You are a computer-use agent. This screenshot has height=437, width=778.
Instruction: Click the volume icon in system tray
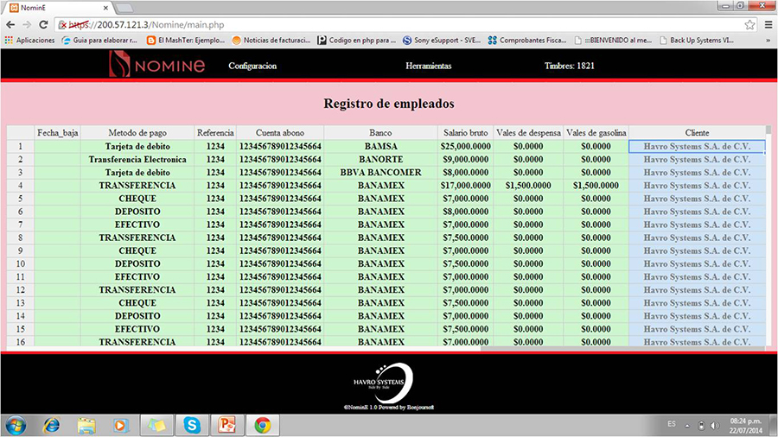click(714, 425)
